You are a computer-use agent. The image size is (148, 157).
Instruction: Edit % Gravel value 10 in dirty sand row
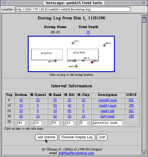pyautogui.click(x=38, y=116)
